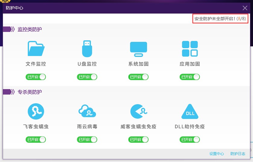Image resolution: width=253 pixels, height=162 pixels.
Task: Click the 威客虫蠕虫免疫 icon
Action: point(139,111)
